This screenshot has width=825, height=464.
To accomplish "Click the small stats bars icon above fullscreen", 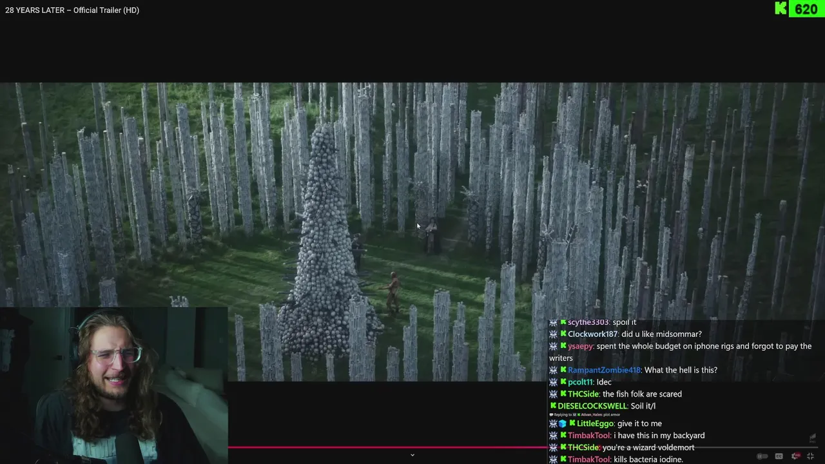I will tap(812, 438).
